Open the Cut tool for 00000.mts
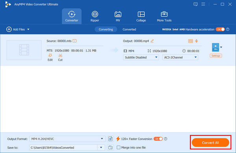 [x=60, y=57]
